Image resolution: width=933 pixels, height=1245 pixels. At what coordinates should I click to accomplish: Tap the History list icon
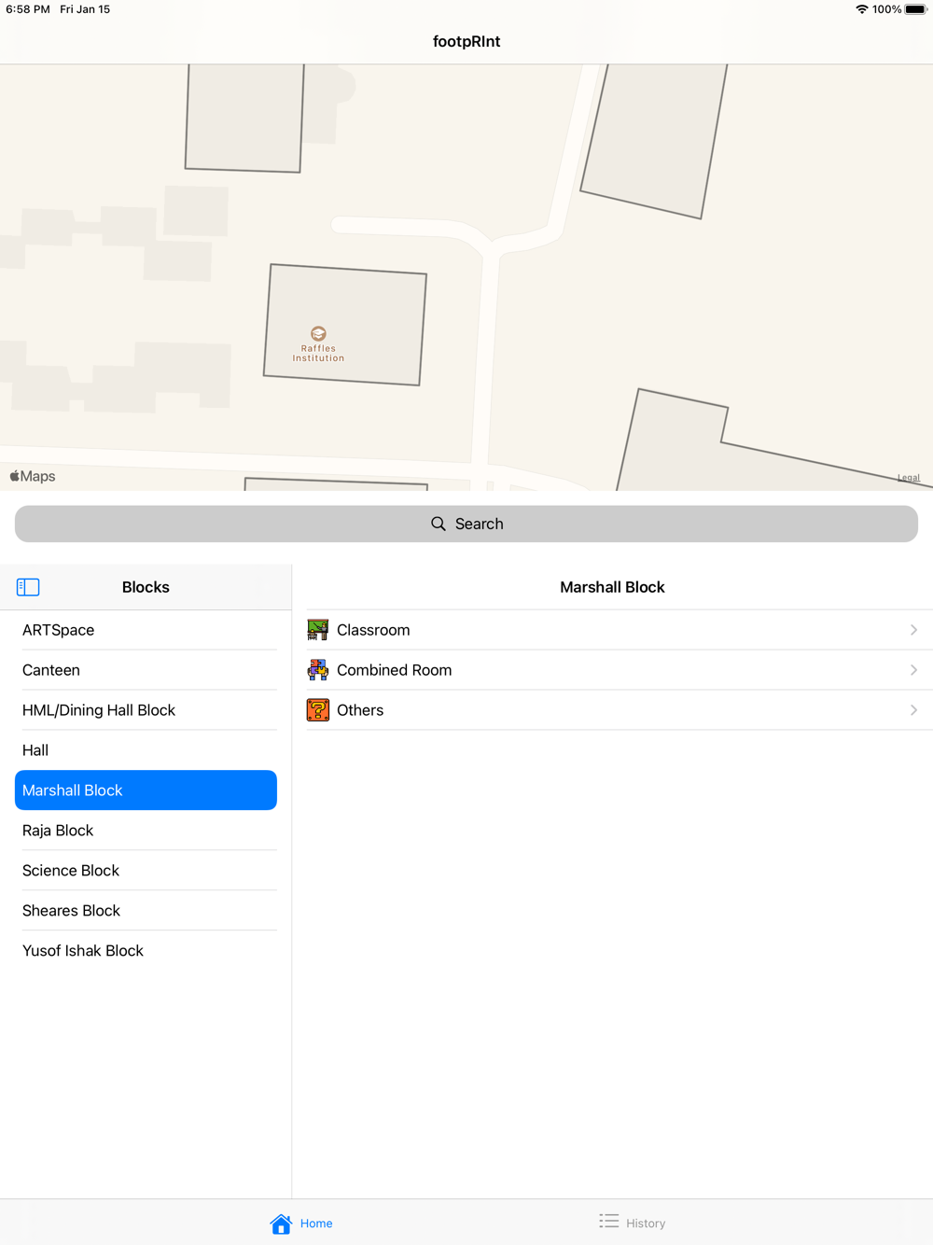pyautogui.click(x=609, y=1222)
